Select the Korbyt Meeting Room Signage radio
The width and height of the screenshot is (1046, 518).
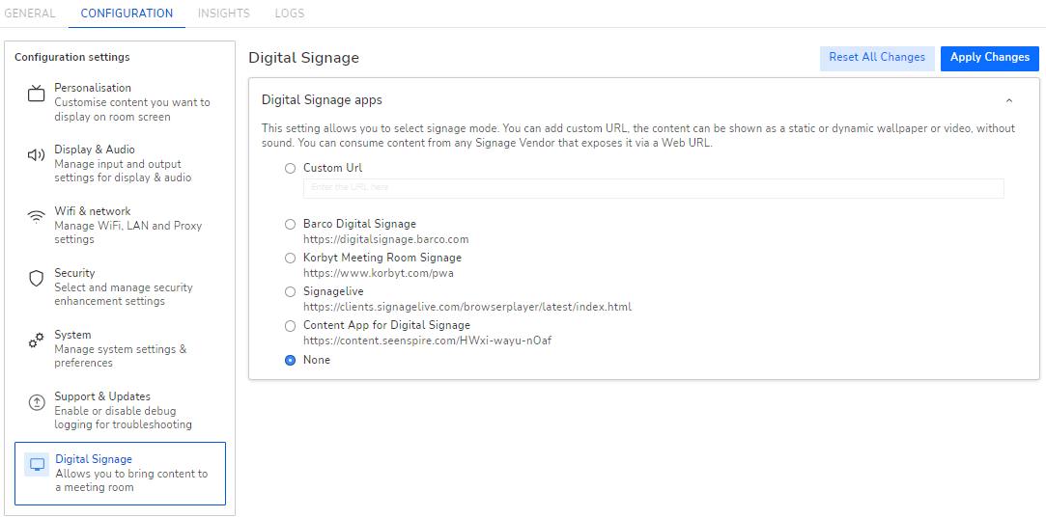pos(290,258)
